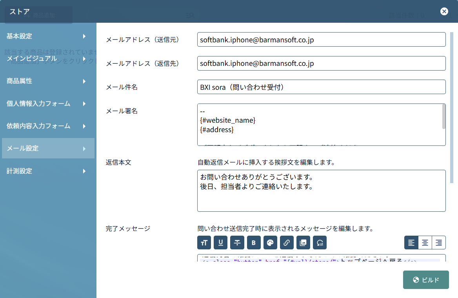Expand the 計測設定 arrow
The image size is (458, 298).
click(x=84, y=171)
